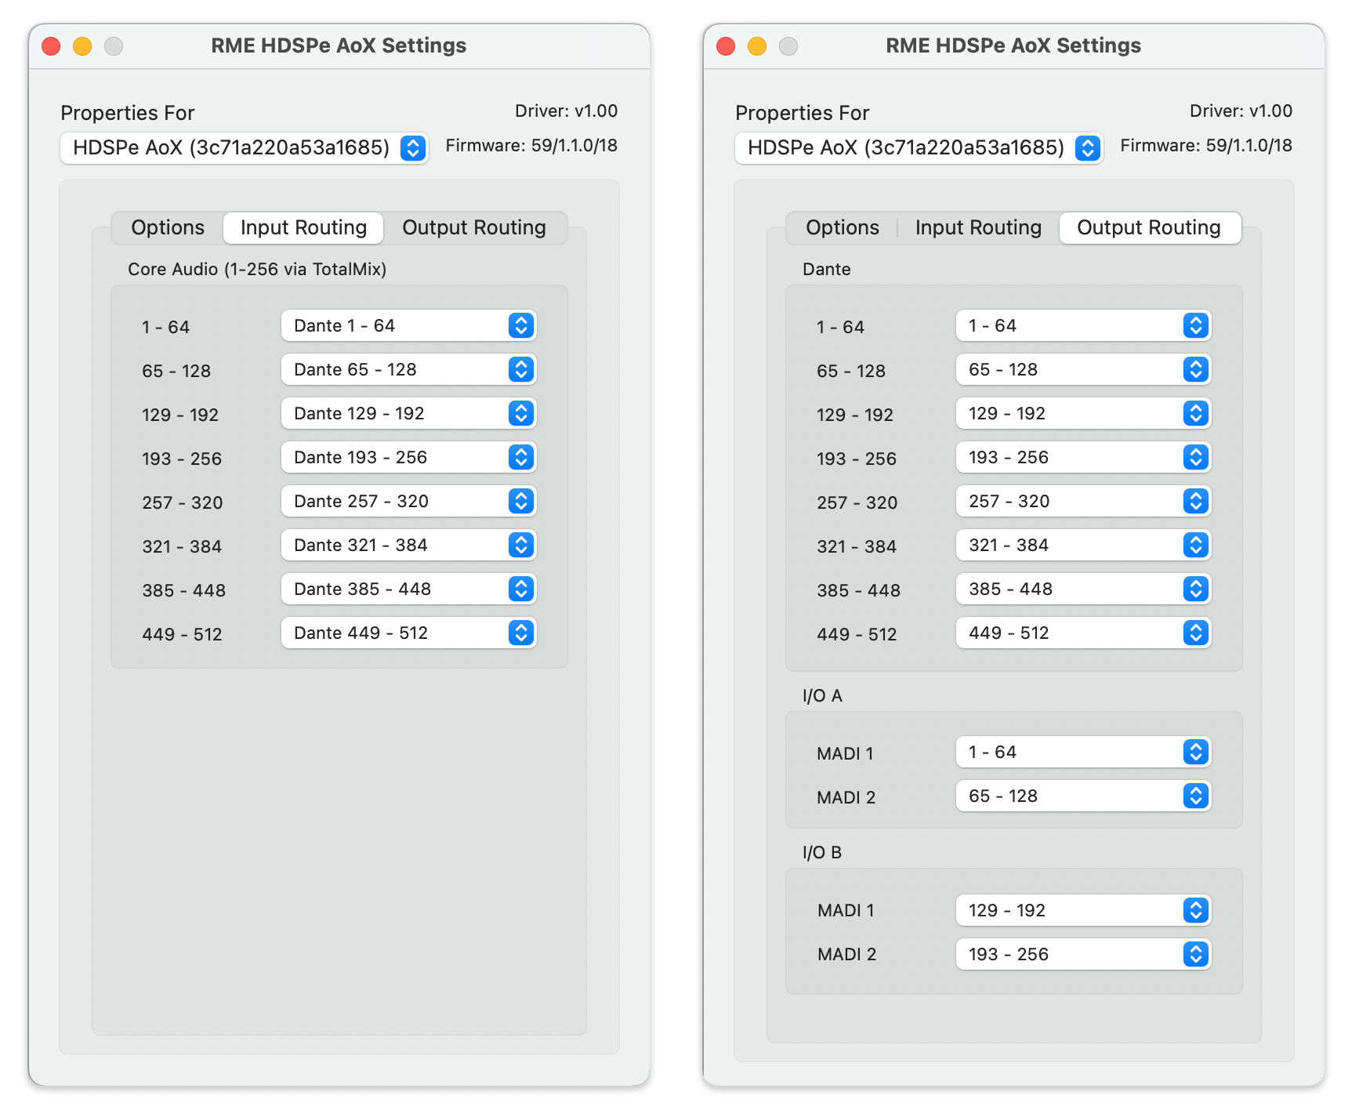This screenshot has height=1110, width=1359.
Task: Switch to Options tab in left window
Action: point(168,228)
